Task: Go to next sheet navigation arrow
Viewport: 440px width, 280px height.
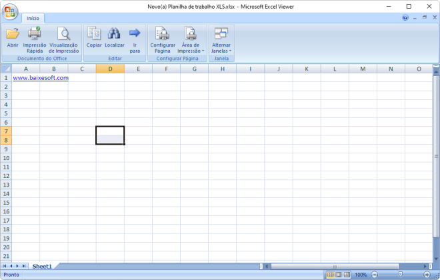Action: [x=17, y=266]
